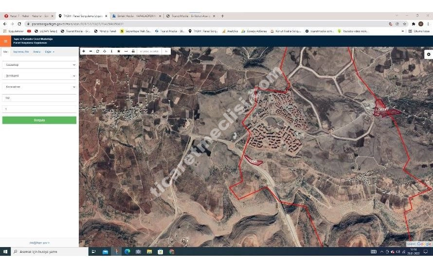Screen dimensions: 433x268
Task: Open File Explorer from taskbar
Action: (149, 251)
